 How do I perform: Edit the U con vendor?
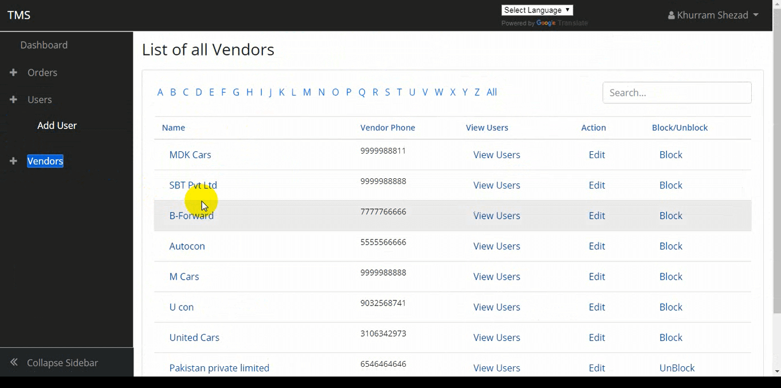596,307
